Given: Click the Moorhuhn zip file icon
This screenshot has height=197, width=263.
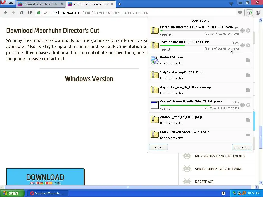Looking at the screenshot, I should (154, 30).
